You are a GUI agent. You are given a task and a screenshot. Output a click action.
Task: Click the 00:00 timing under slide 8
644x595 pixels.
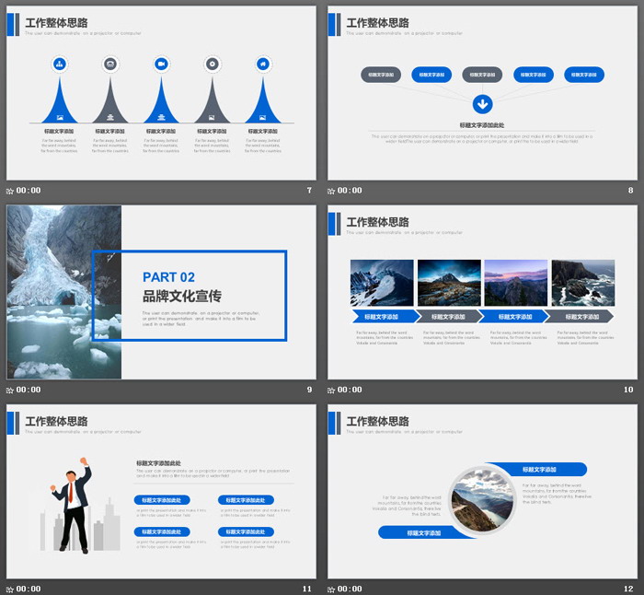coord(351,191)
